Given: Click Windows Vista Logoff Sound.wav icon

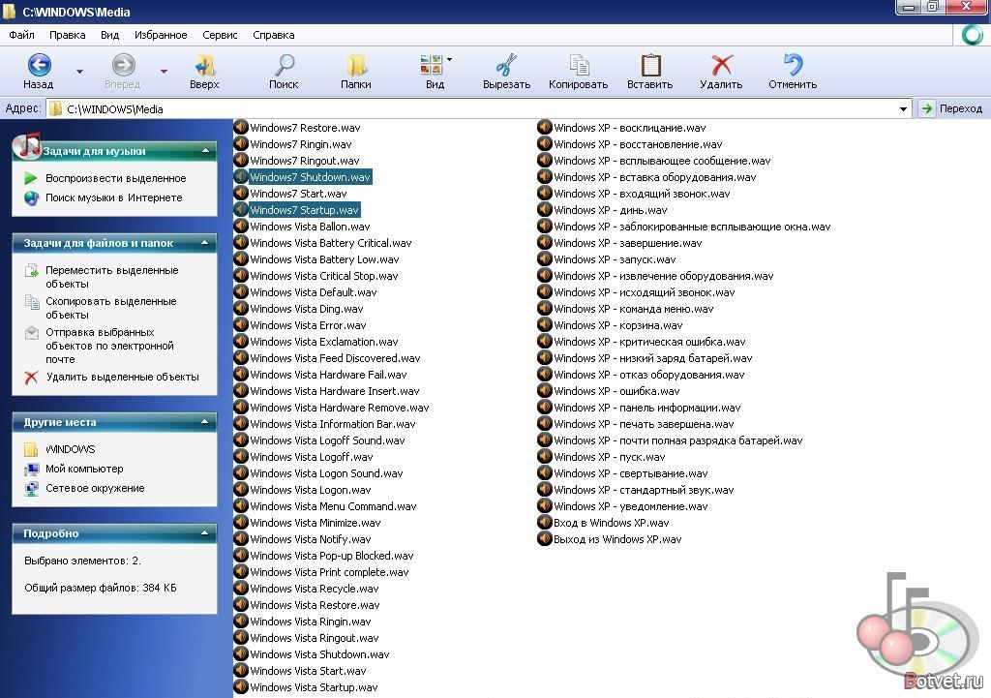Looking at the screenshot, I should tap(241, 440).
